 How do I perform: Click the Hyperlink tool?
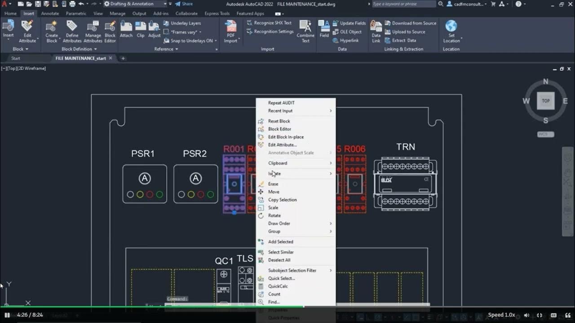[345, 40]
